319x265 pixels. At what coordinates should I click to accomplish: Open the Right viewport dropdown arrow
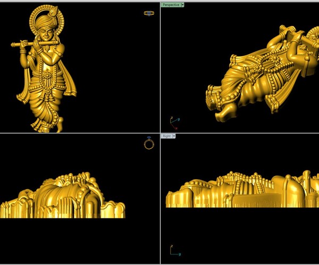click(x=174, y=136)
